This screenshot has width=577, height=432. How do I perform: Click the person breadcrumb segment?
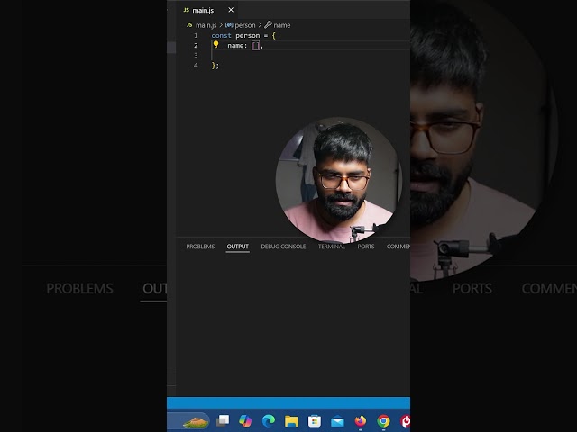pos(244,25)
